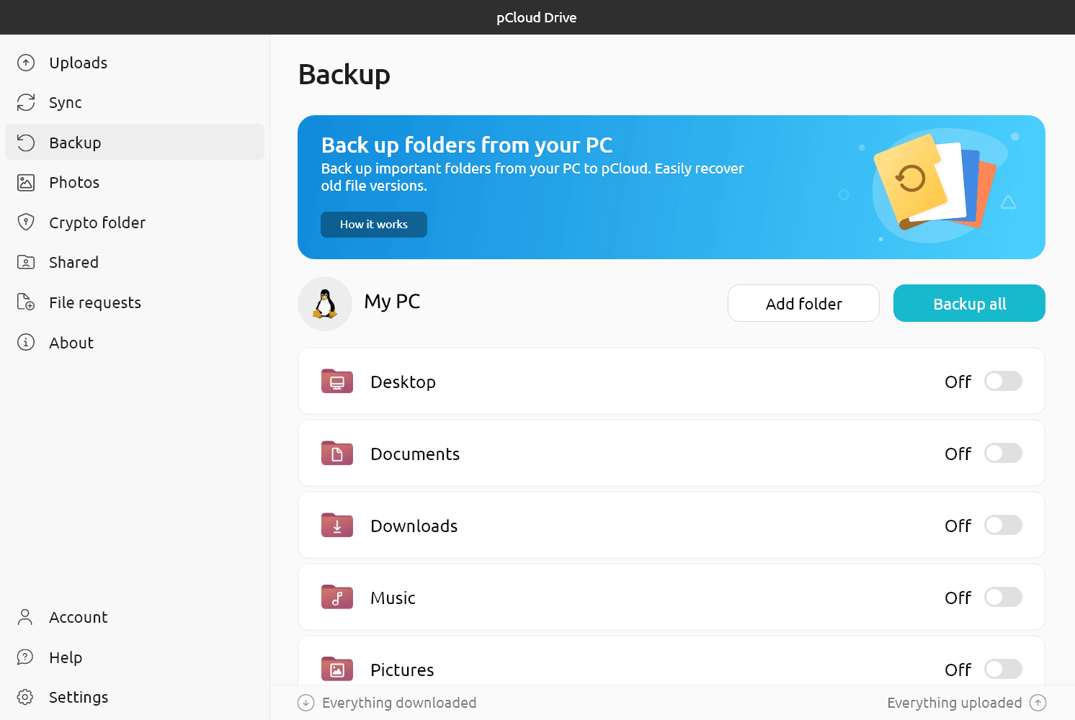Click the Account person icon
1075x720 pixels.
(x=25, y=617)
